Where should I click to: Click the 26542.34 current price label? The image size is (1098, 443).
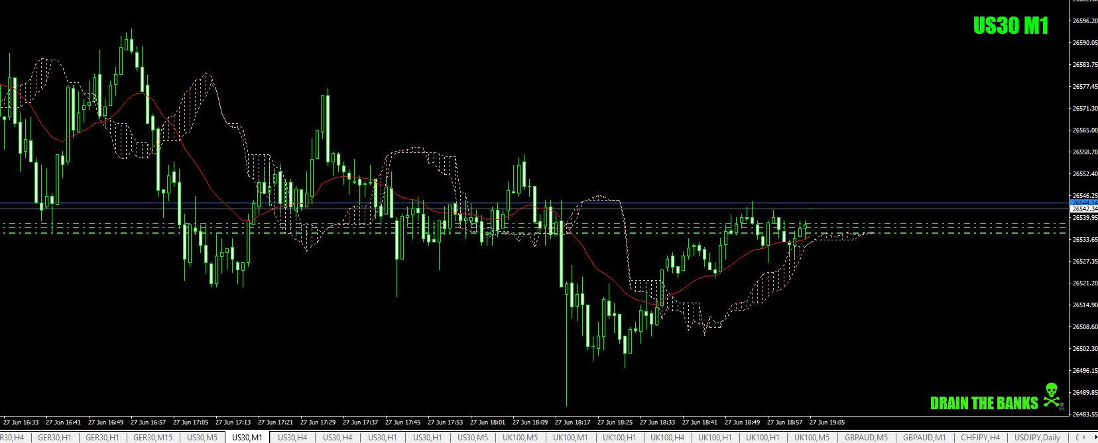click(x=1084, y=209)
